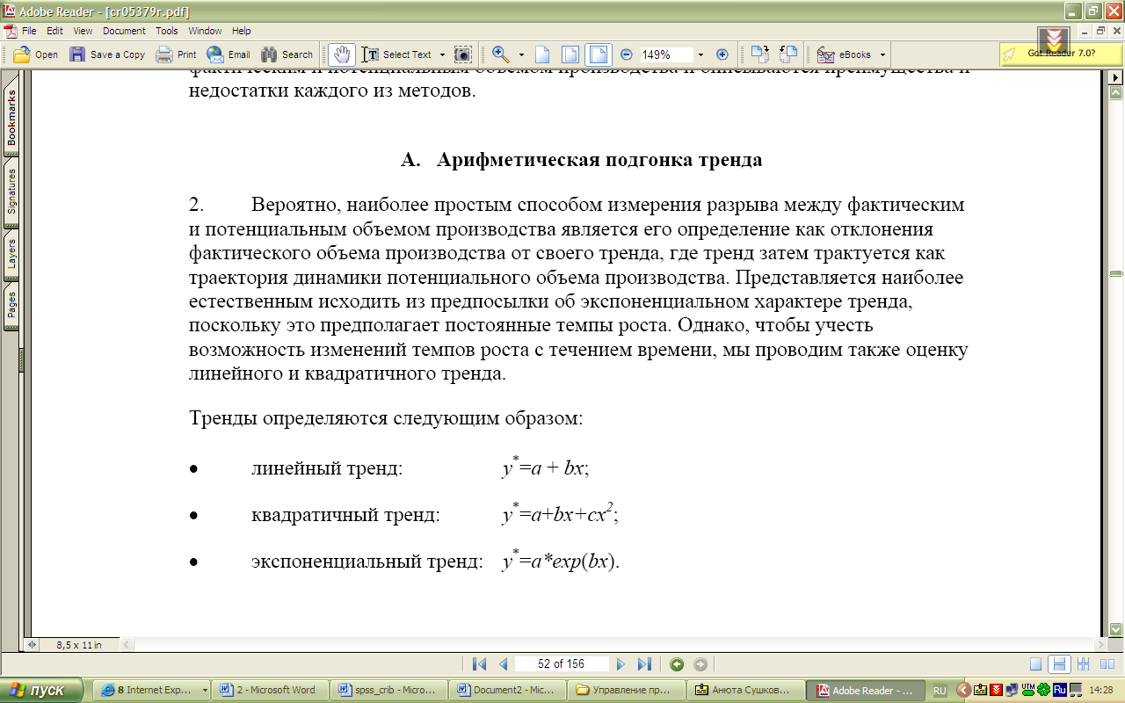Choose the Snapshot camera tool
This screenshot has height=703, width=1125.
463,54
